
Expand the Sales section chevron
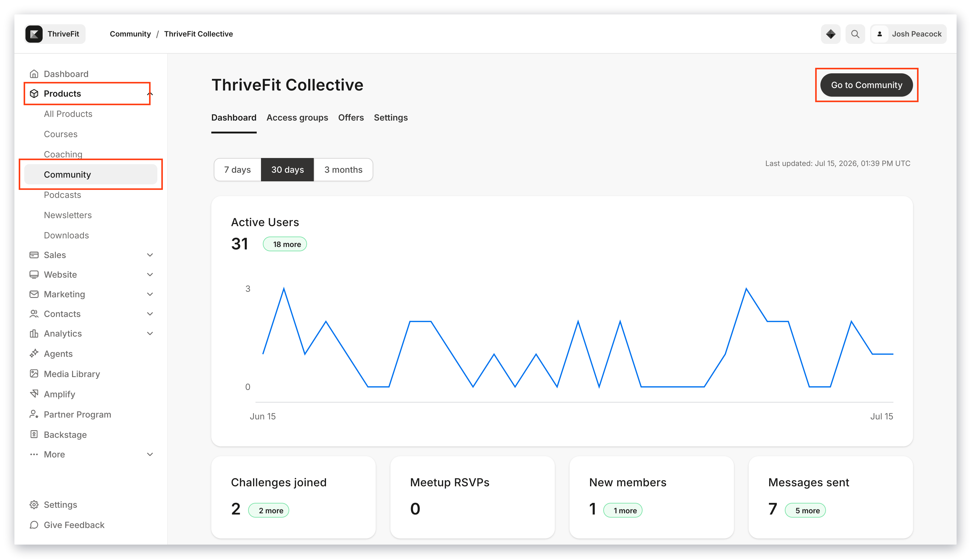point(150,255)
